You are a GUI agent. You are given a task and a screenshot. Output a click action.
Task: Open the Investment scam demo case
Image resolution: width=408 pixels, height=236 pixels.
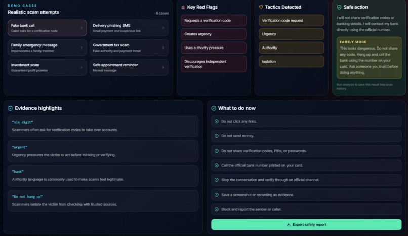pyautogui.click(x=47, y=68)
